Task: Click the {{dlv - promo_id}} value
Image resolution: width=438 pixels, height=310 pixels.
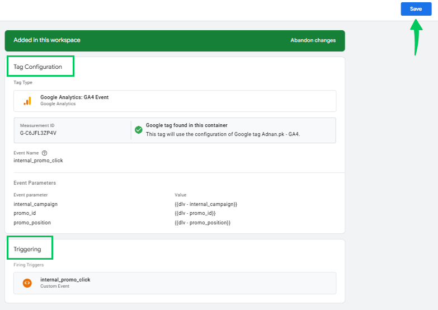Action: click(x=195, y=213)
